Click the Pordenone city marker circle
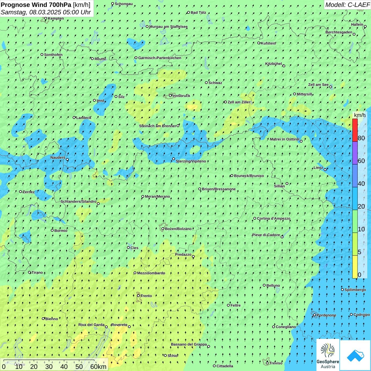Image resolution: width=371 pixels, height=371 pixels. 315,315
